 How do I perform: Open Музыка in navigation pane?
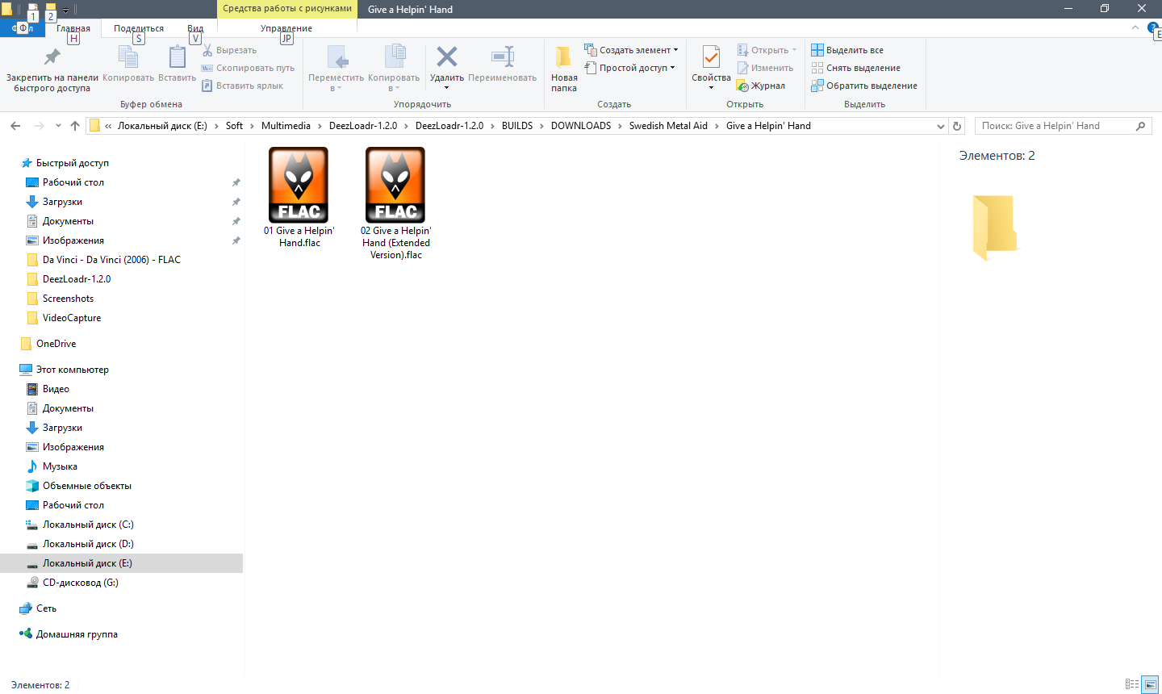tap(60, 466)
